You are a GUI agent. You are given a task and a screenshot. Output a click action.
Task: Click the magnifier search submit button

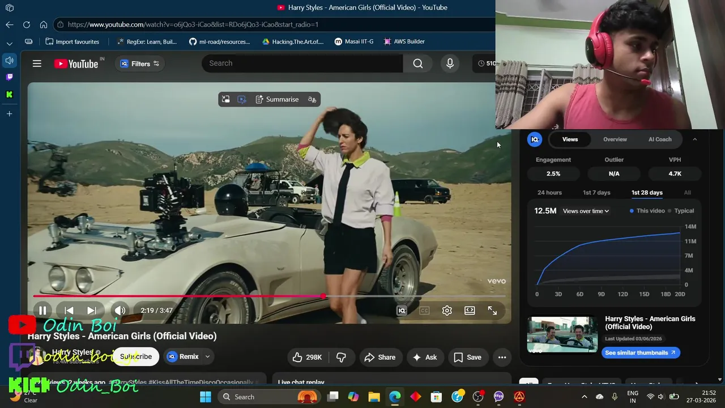[x=418, y=63]
